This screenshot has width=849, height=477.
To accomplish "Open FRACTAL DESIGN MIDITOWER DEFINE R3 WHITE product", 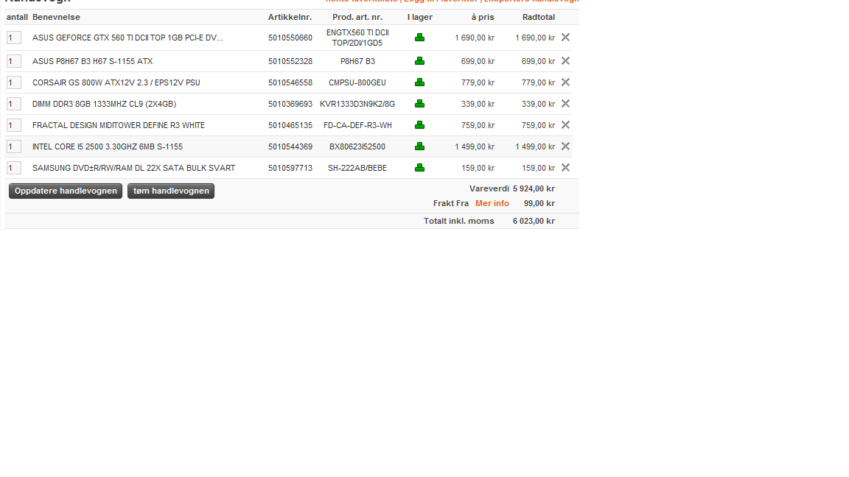I will pos(119,125).
